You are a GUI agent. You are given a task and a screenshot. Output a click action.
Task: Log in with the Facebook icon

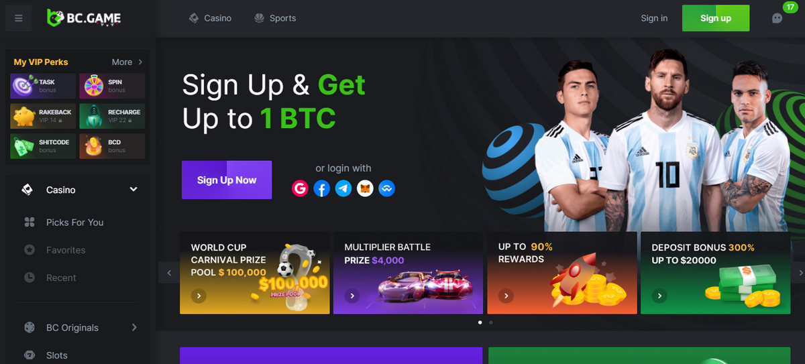[x=321, y=188]
